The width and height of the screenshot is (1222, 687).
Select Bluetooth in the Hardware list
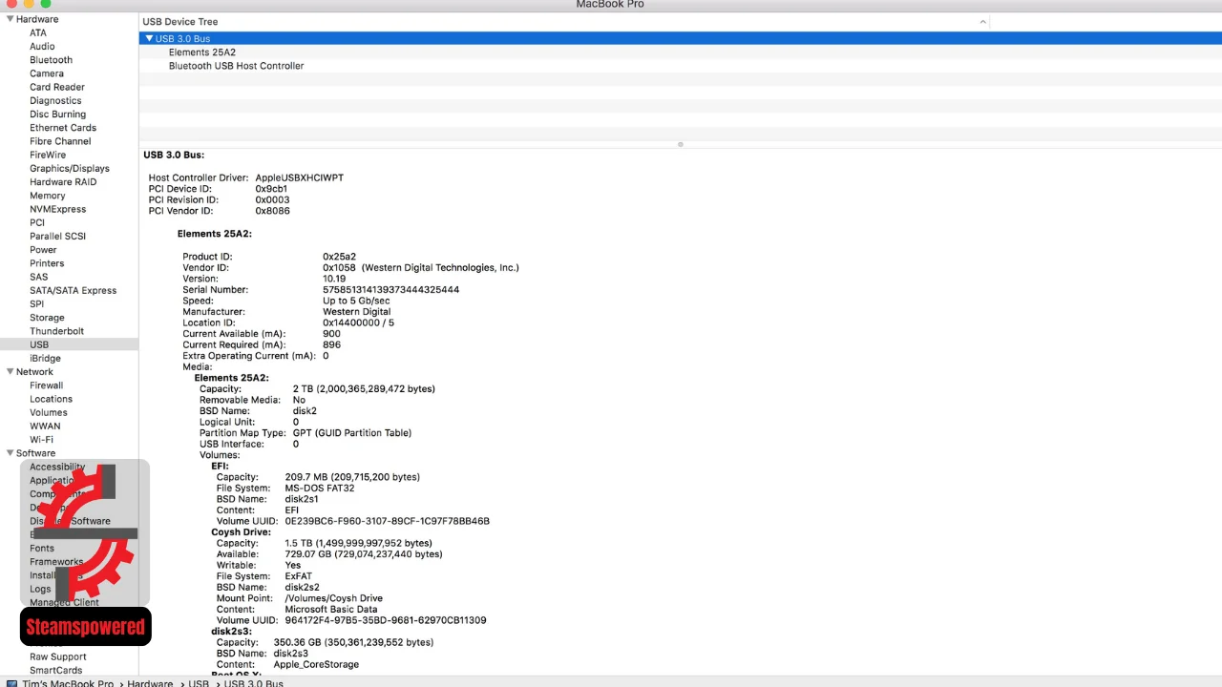pyautogui.click(x=51, y=60)
